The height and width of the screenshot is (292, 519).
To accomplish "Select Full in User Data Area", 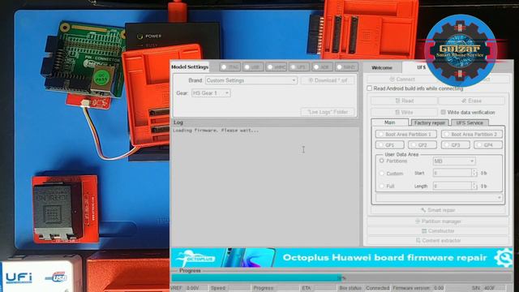I will 382,186.
